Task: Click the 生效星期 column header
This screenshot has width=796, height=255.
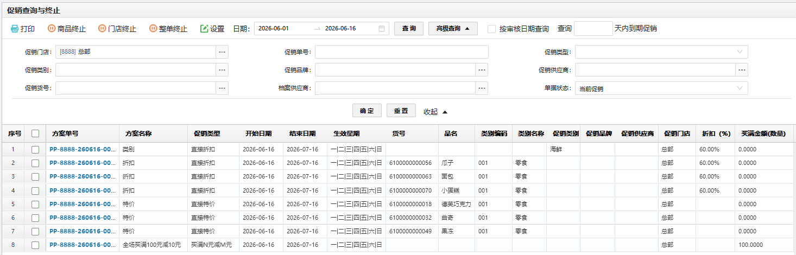Action: [346, 133]
